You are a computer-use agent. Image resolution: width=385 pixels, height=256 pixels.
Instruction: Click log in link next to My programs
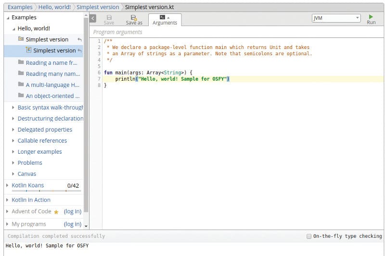pos(72,224)
